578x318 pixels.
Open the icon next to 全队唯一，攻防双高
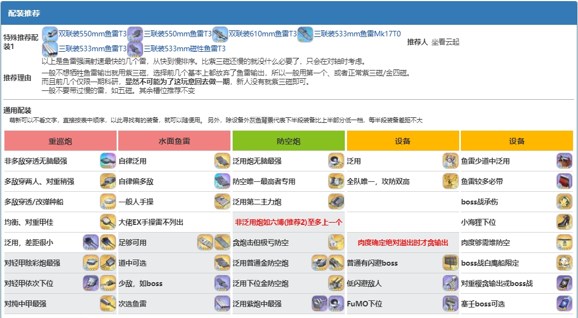450,181
